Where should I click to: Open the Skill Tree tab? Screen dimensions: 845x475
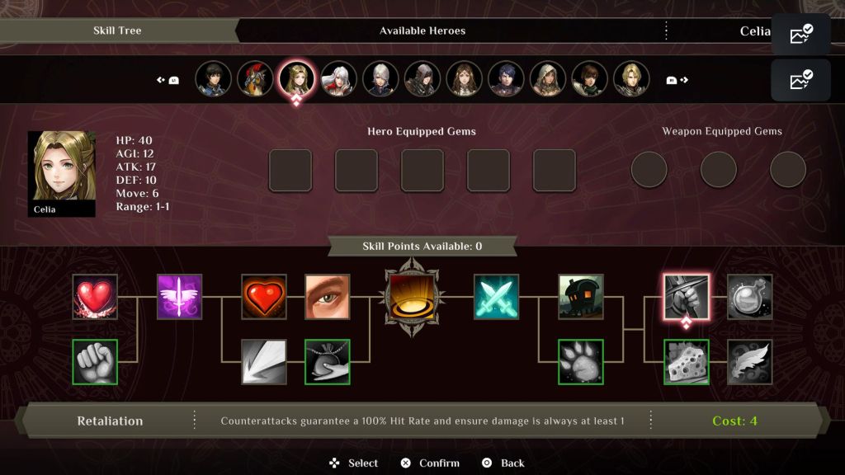[117, 31]
